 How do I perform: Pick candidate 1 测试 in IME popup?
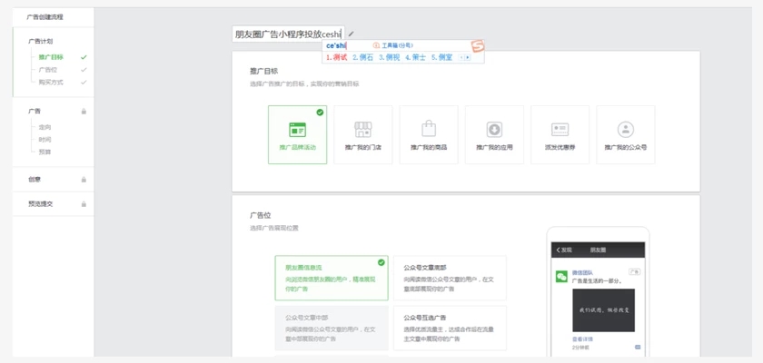click(x=337, y=57)
